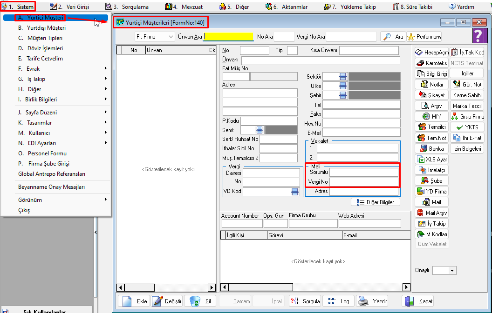The height and width of the screenshot is (313, 492).
Task: Open the İmalatçı manufacturer button
Action: pyautogui.click(x=432, y=170)
